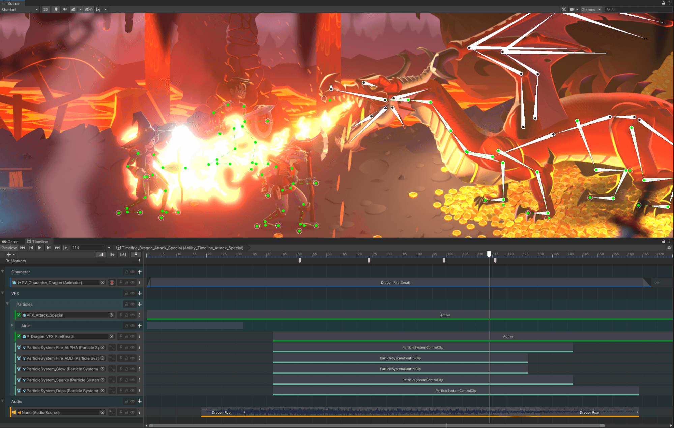Pick object for VFX_Attack_Special binding
This screenshot has width=674, height=428.
[x=111, y=315]
